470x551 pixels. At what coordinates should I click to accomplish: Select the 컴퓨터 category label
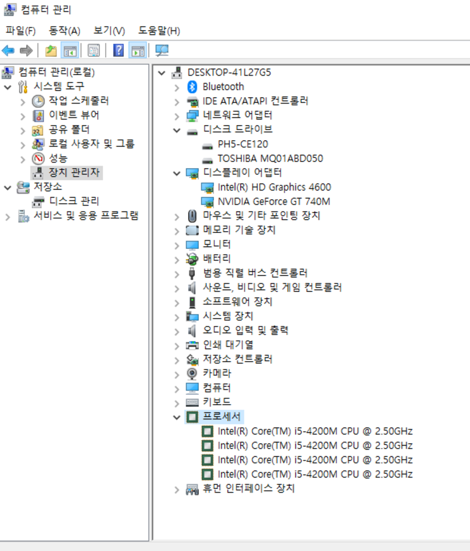(217, 388)
